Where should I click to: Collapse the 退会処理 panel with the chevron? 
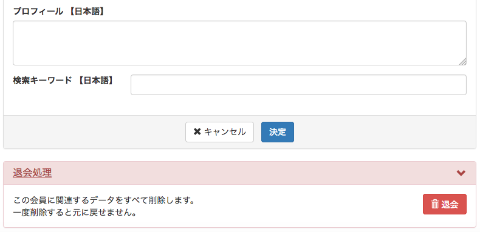tap(461, 173)
